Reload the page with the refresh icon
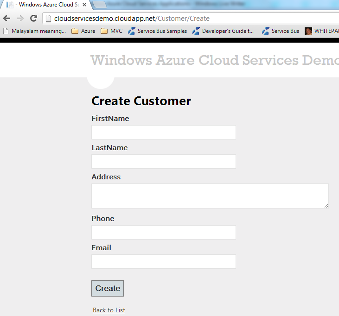Image resolution: width=339 pixels, height=316 pixels. click(33, 19)
